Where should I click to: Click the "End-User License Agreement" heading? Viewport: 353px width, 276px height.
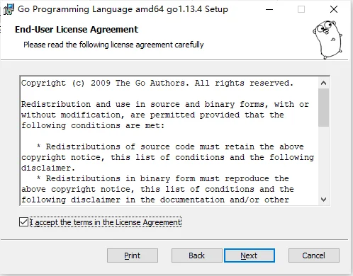(77, 30)
